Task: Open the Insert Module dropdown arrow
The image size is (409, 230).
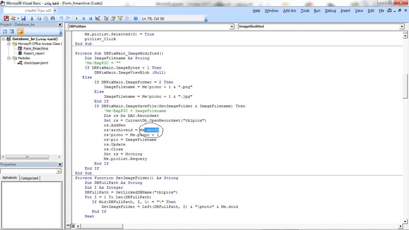Action: (x=18, y=18)
